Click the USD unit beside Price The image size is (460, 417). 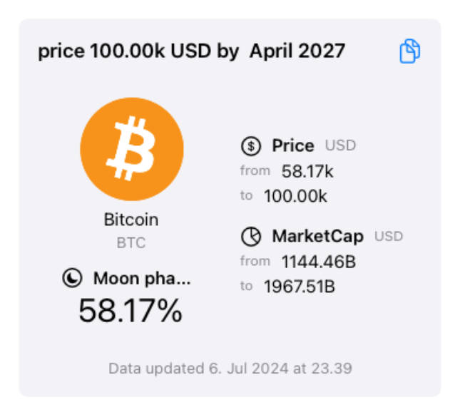[340, 146]
